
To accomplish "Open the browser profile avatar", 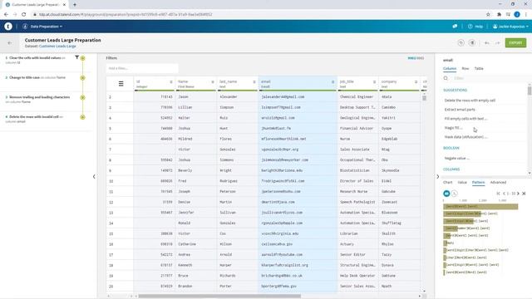I will point(517,14).
